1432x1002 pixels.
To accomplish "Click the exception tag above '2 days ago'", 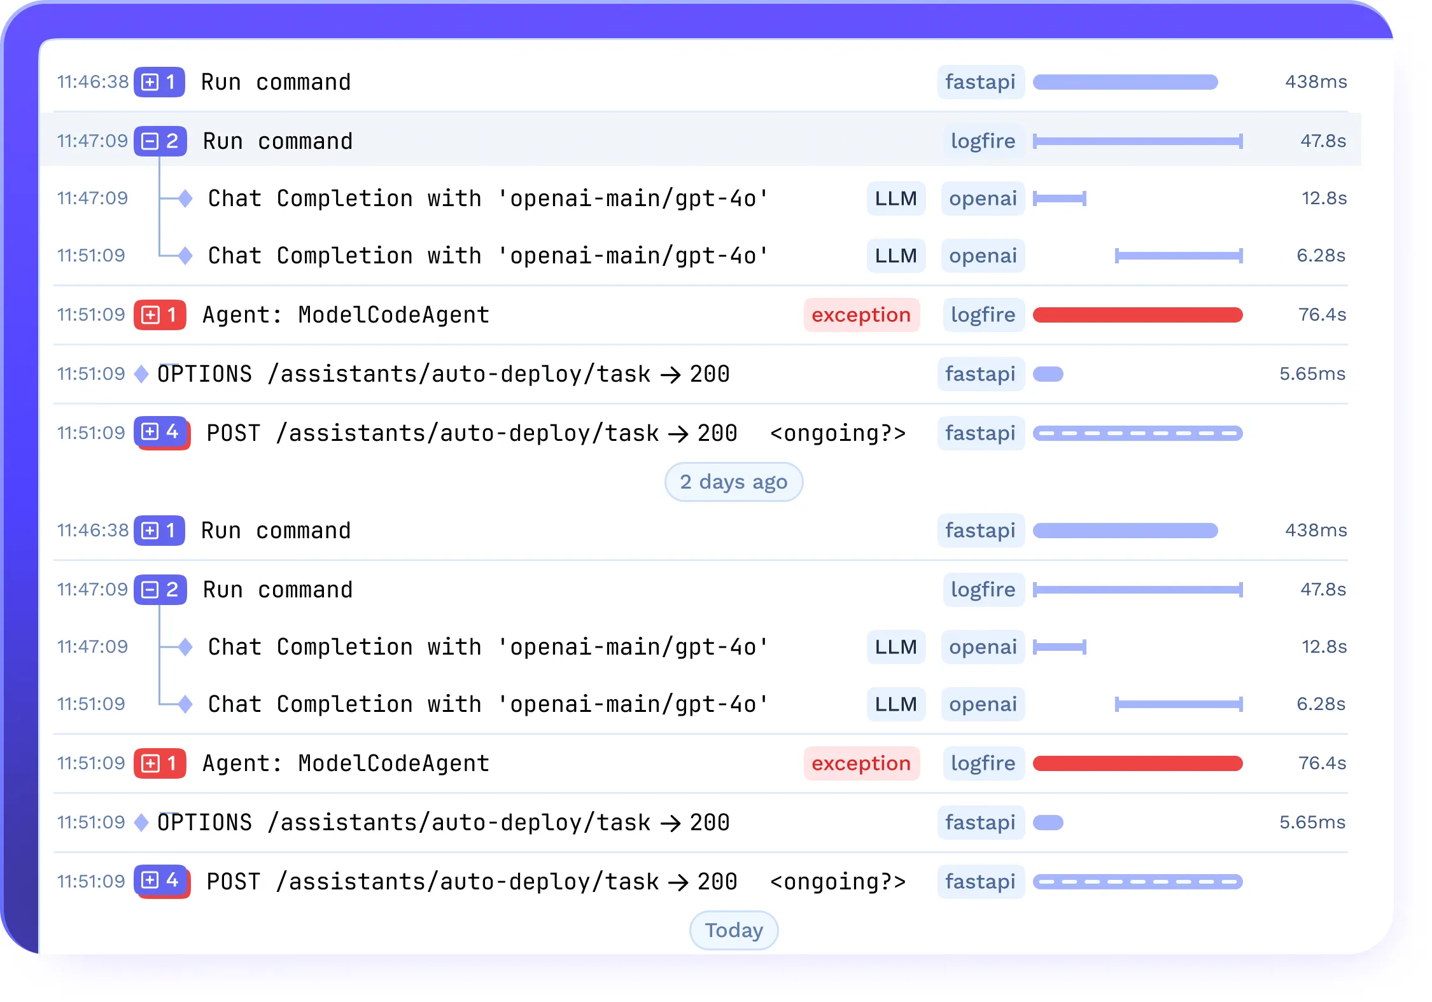I will (860, 315).
